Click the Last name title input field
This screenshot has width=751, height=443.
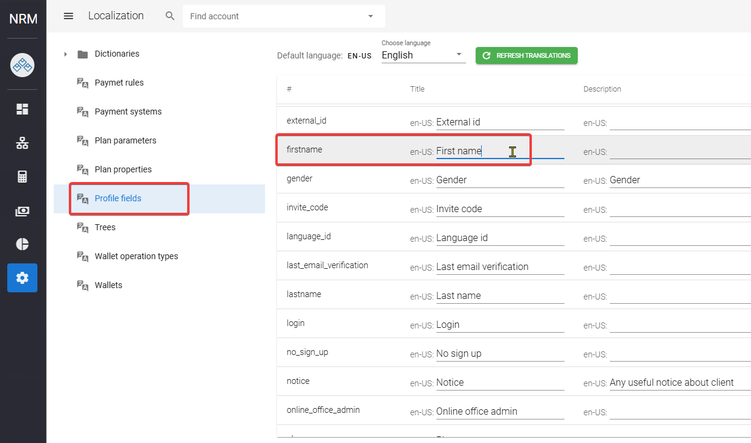[499, 296]
